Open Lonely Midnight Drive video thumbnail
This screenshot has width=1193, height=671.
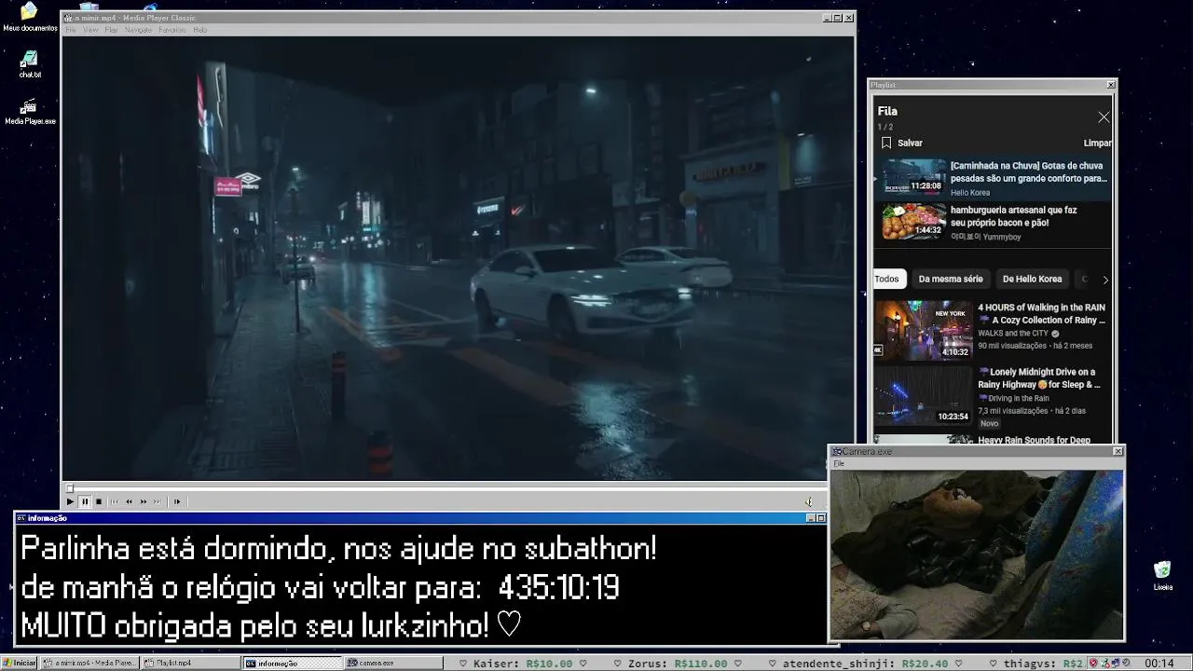click(923, 395)
